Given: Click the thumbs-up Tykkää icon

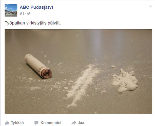Looking at the screenshot, I should coord(7,123).
